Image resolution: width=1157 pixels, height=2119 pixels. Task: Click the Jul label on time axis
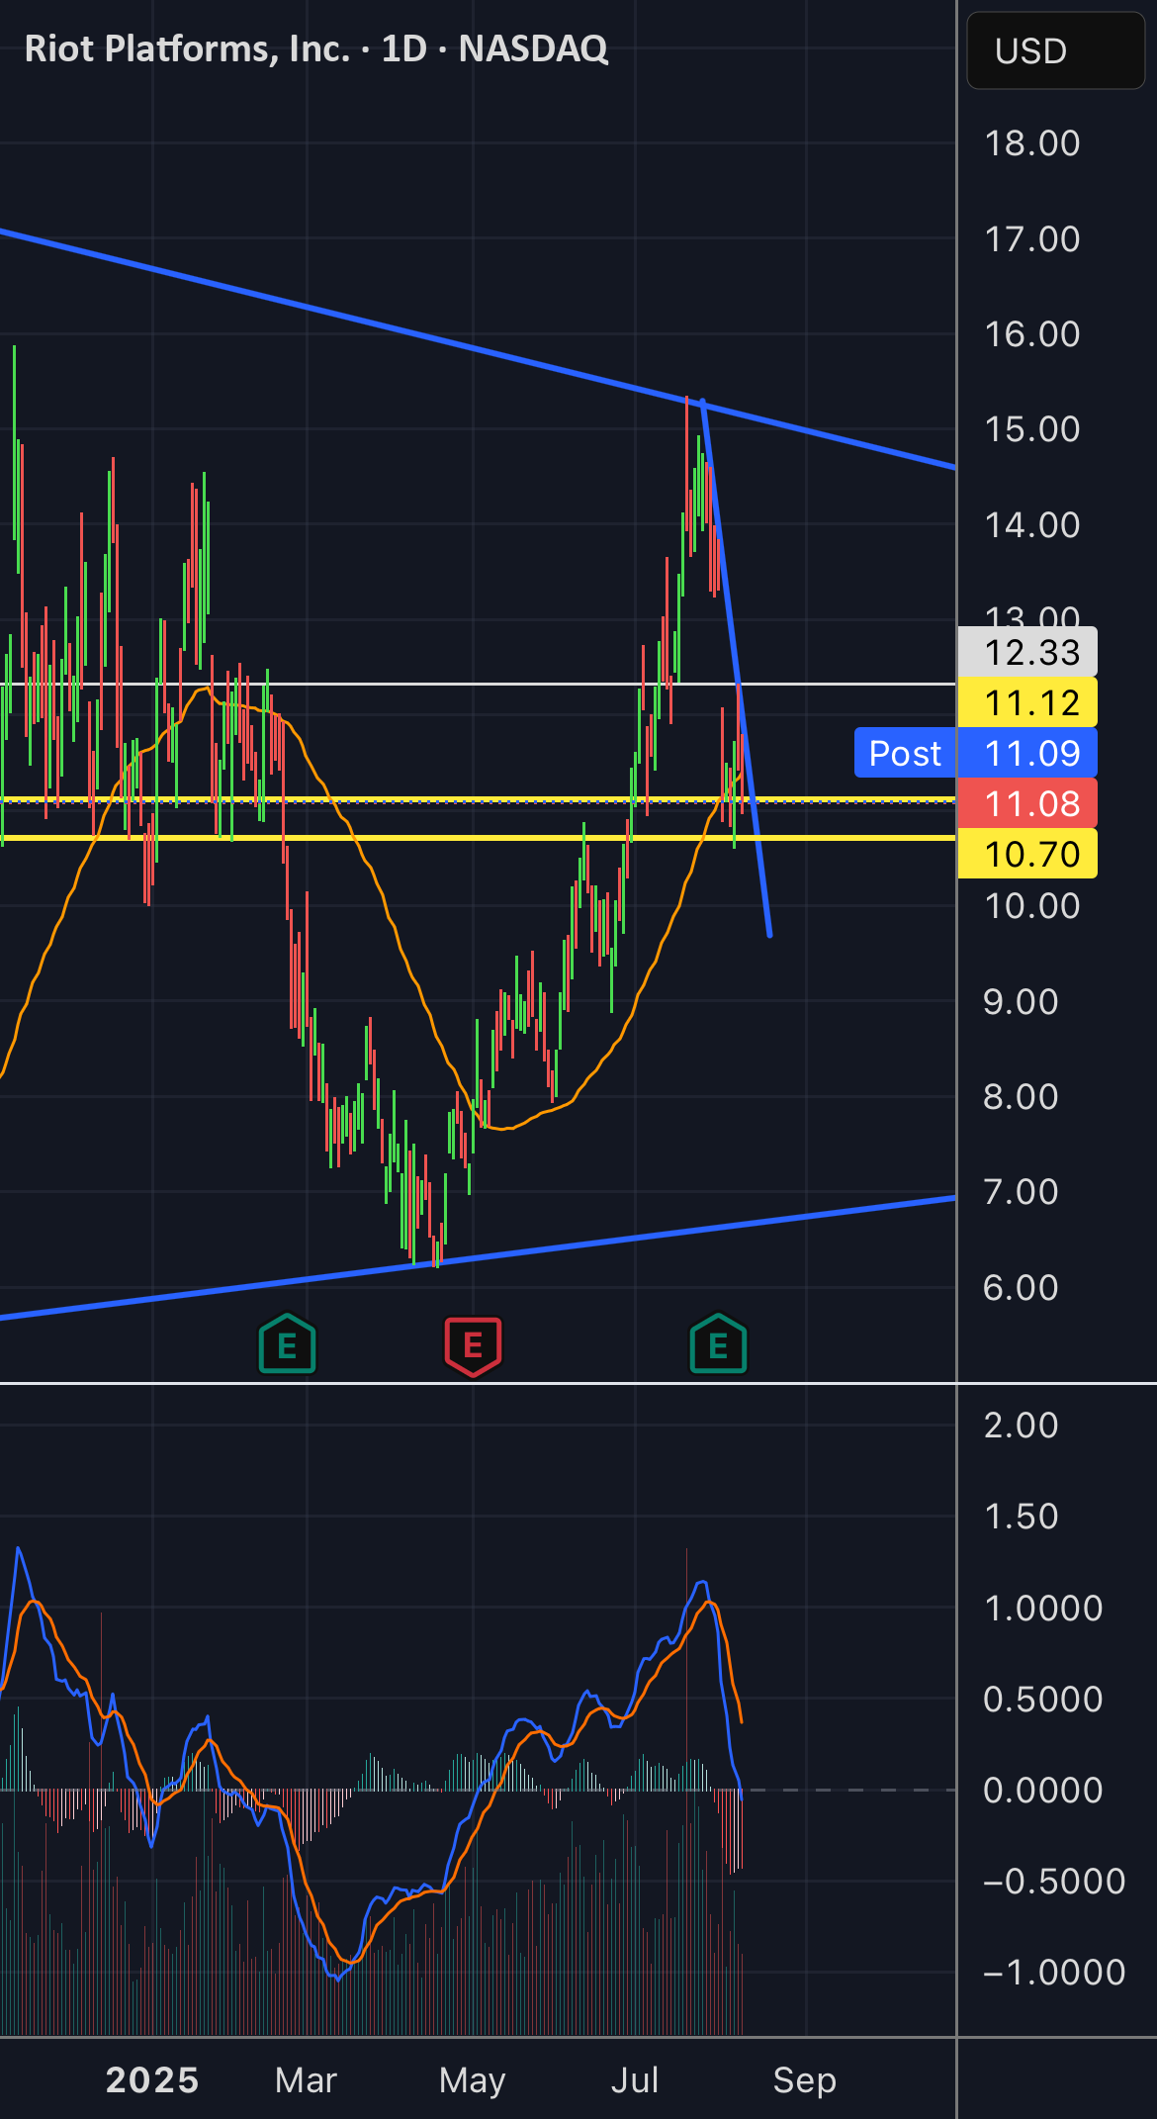point(635,2079)
